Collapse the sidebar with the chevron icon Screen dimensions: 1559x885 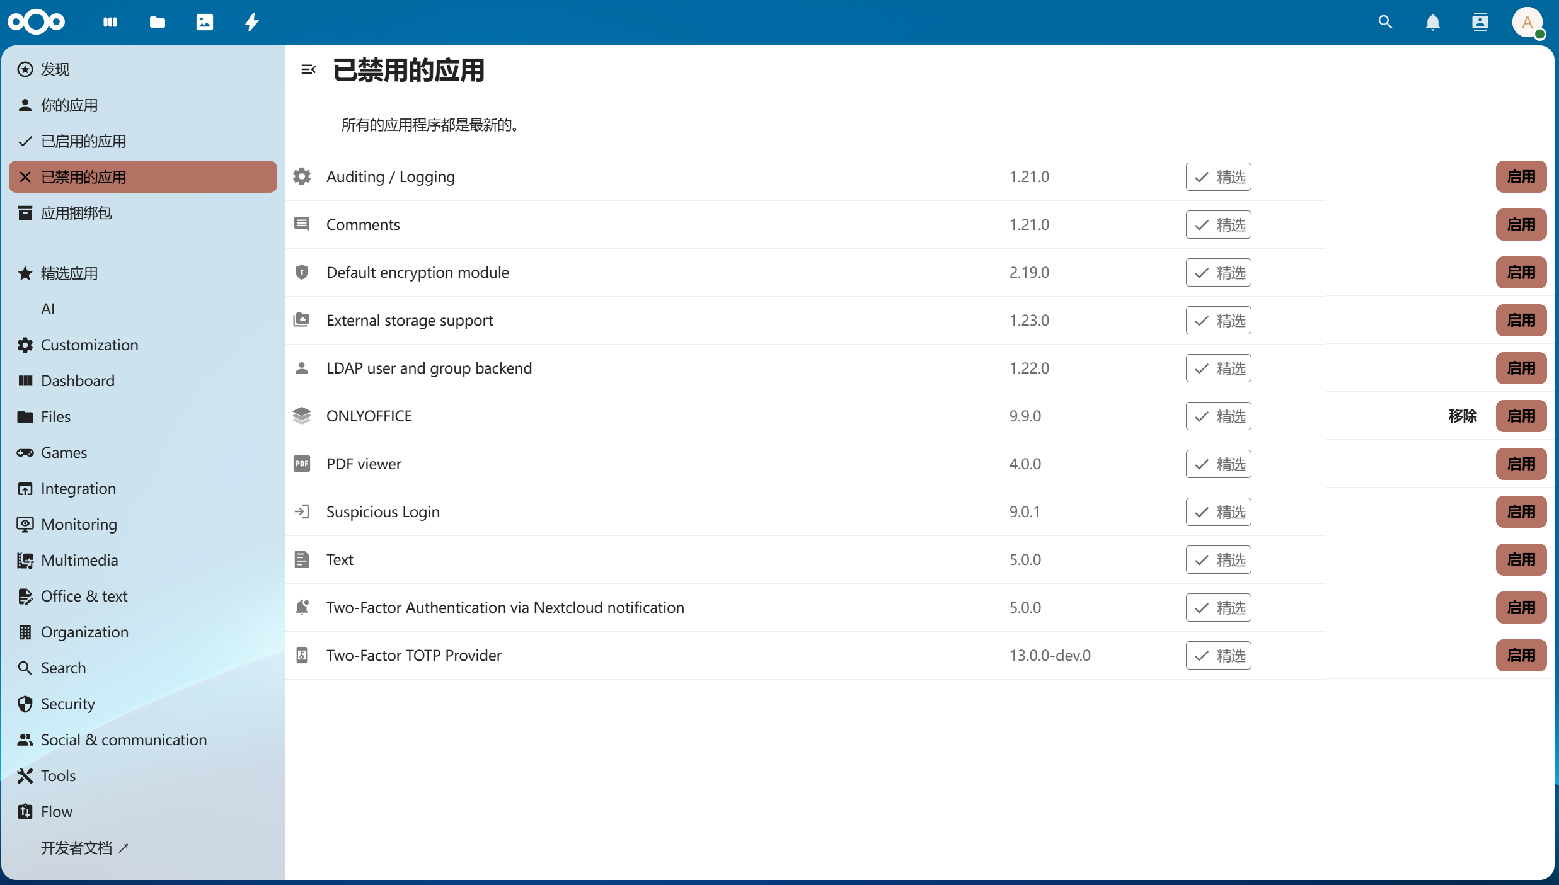pyautogui.click(x=308, y=70)
